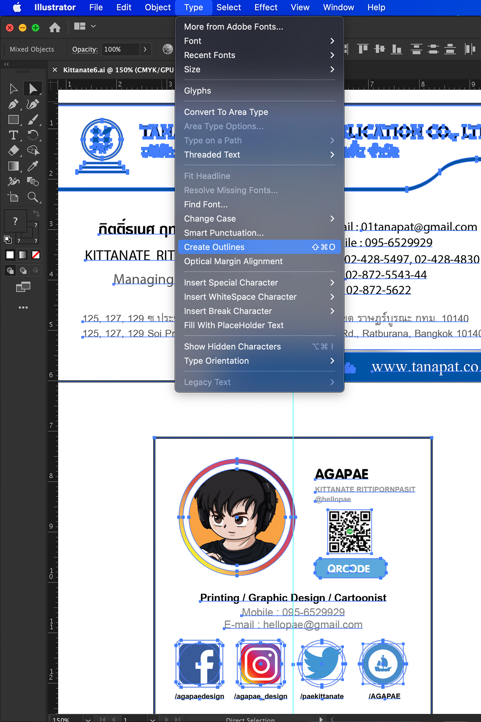Click Vertical Distribute Bottom icon
Screen dimensions: 481x722
[450, 49]
